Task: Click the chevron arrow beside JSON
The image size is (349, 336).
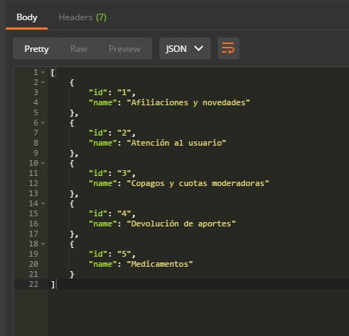Action: (x=199, y=48)
